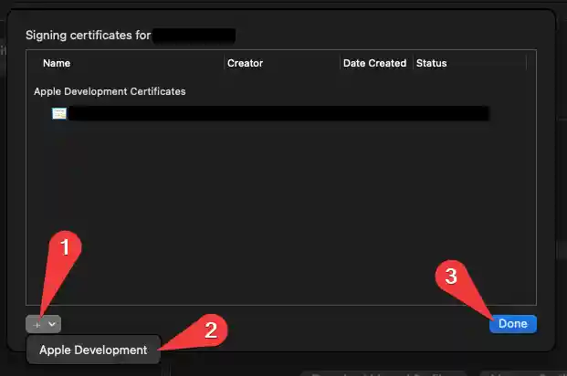Click divider between Creator and Date Created
567x376 pixels.
[340, 63]
